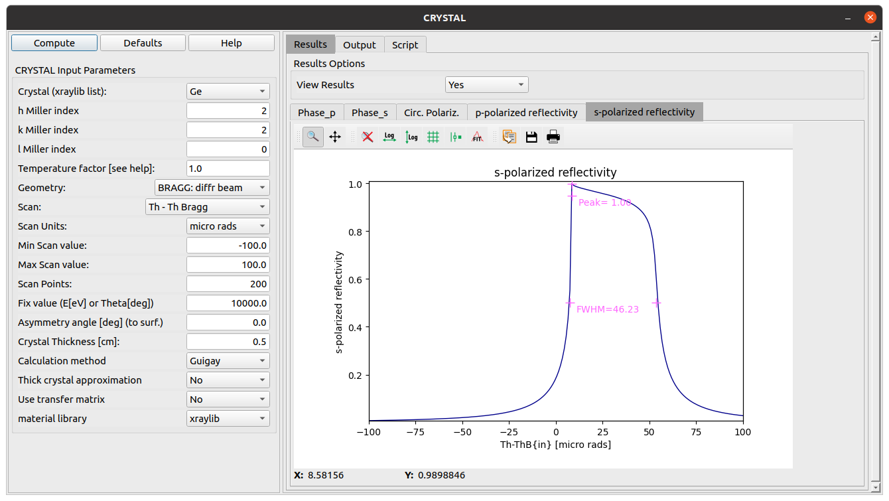Open the Scan type dropdown
This screenshot has width=889, height=501.
point(208,207)
